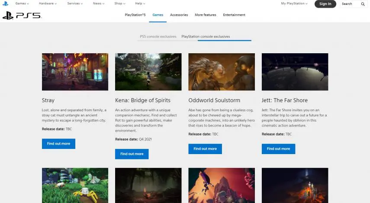Image resolution: width=370 pixels, height=203 pixels.
Task: Expand the Shop dropdown menu
Action: point(119,3)
